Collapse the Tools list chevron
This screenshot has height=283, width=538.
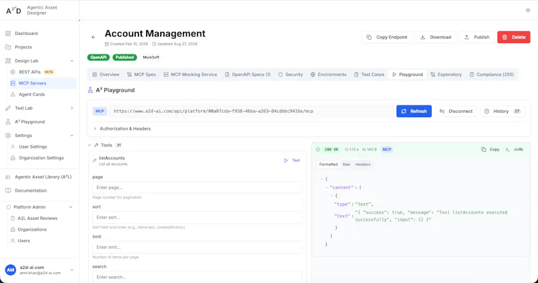click(89, 145)
